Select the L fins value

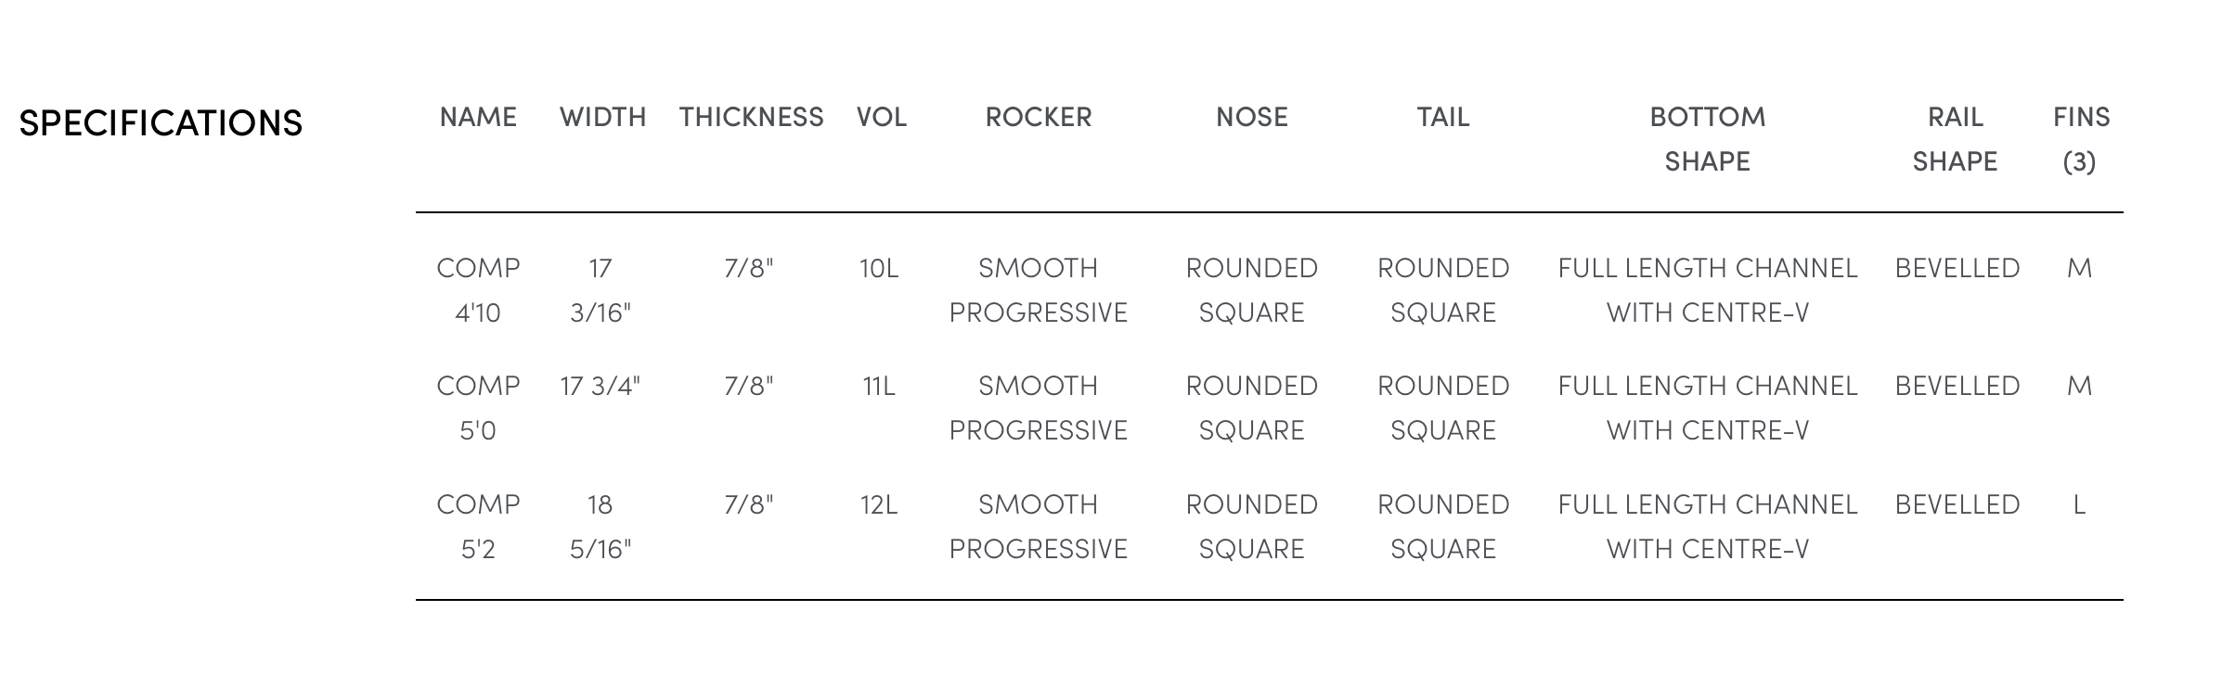click(2079, 505)
